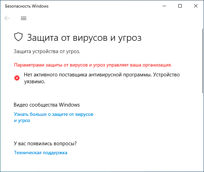This screenshot has height=172, width=204.
Task: Close the Безопасность Windows window
Action: (196, 6)
